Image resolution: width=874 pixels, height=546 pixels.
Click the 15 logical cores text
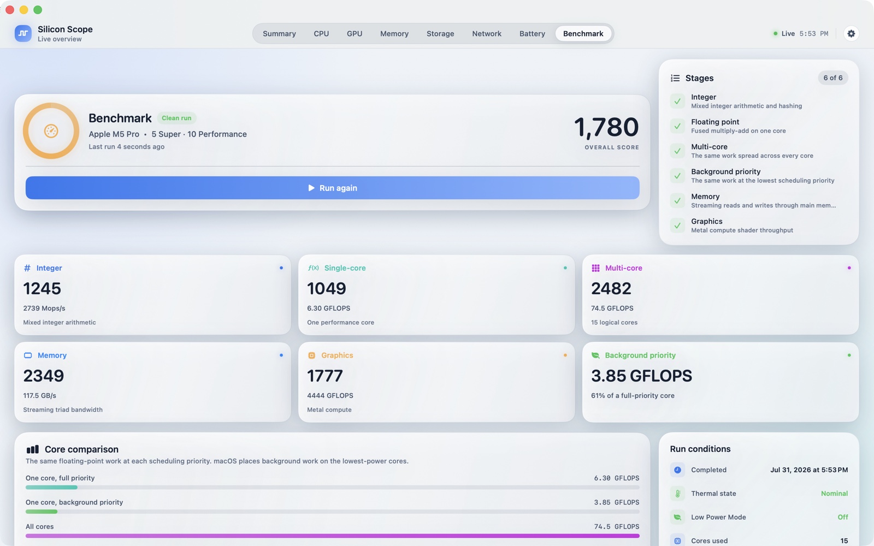coord(614,323)
